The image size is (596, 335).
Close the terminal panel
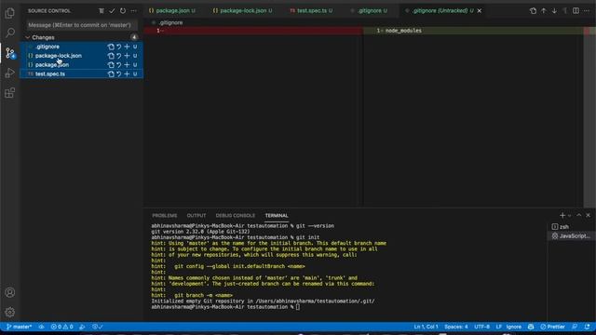(x=588, y=215)
